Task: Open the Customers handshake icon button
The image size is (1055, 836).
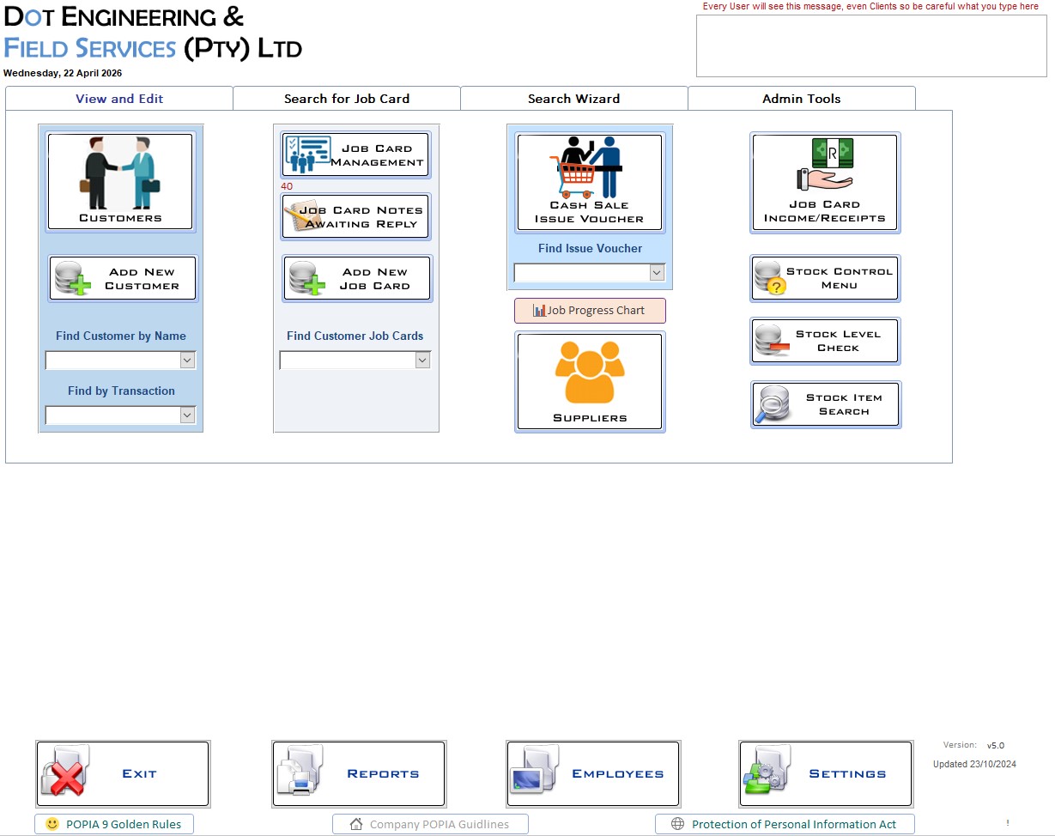Action: [120, 173]
